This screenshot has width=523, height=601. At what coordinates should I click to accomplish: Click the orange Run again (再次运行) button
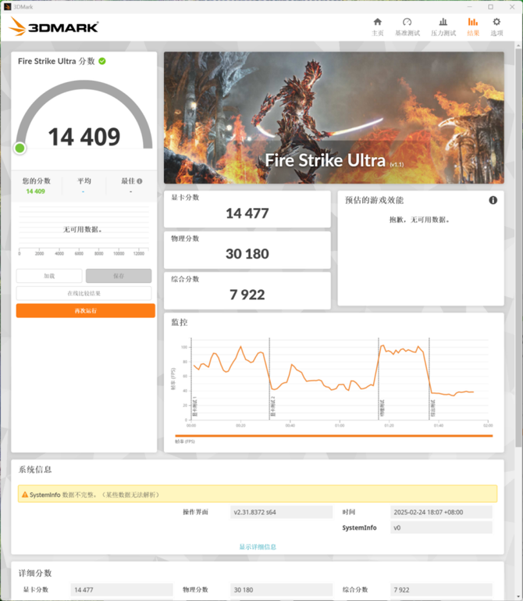[x=86, y=310]
